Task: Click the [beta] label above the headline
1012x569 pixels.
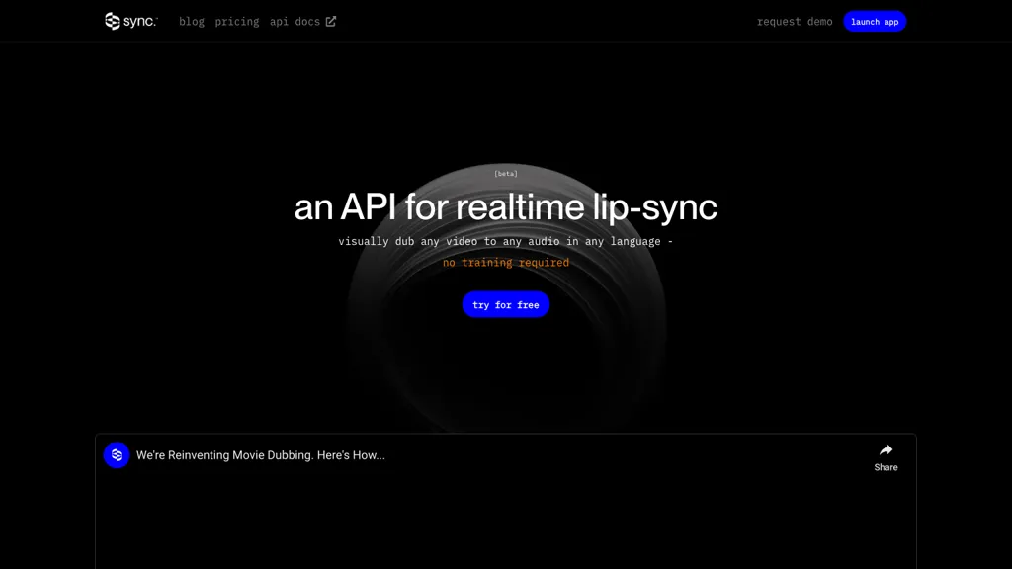Action: pyautogui.click(x=505, y=173)
